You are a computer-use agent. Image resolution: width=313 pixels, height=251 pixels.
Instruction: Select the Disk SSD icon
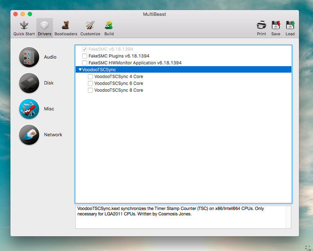29,83
